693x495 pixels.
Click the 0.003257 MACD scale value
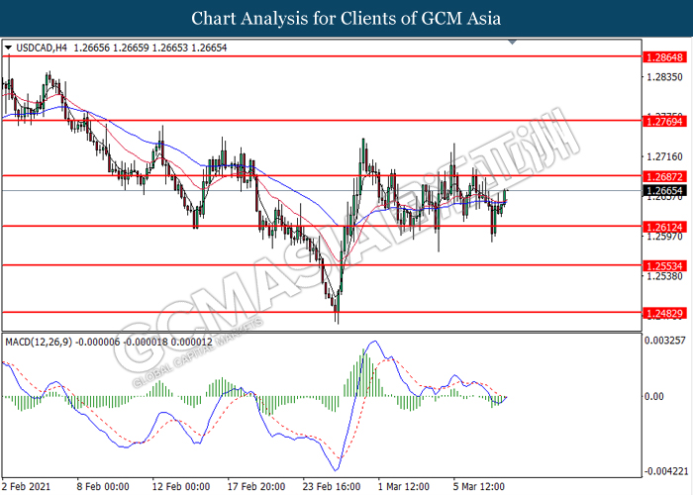(x=664, y=341)
